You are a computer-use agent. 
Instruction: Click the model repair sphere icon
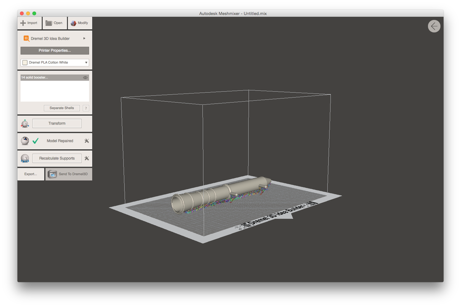pos(25,141)
